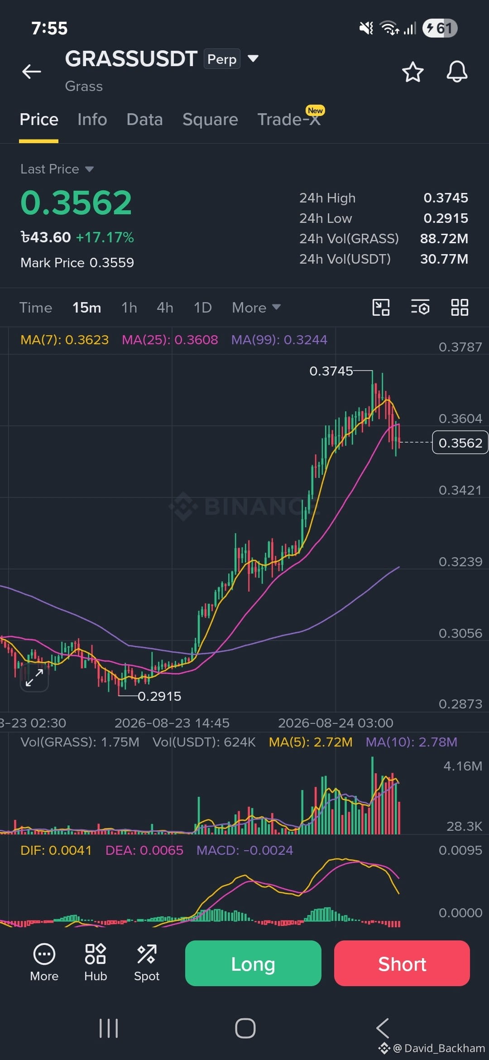
Task: Expand chart to fullscreen
Action: pyautogui.click(x=34, y=678)
